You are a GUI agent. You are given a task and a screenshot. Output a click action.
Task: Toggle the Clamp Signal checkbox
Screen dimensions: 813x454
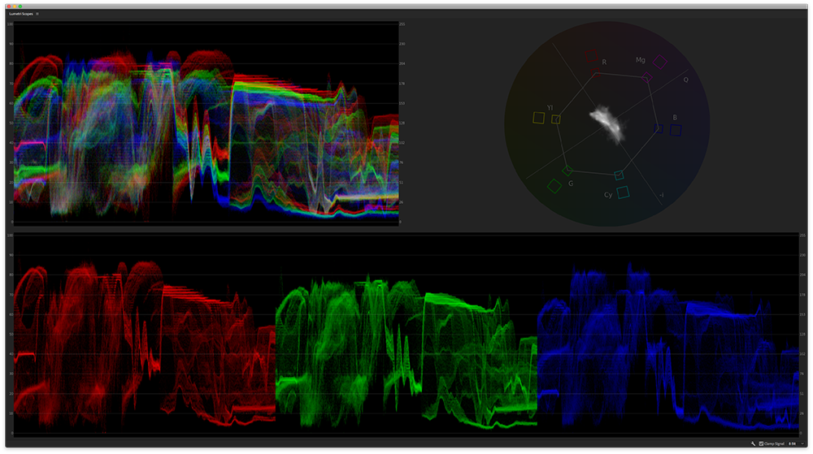point(761,443)
